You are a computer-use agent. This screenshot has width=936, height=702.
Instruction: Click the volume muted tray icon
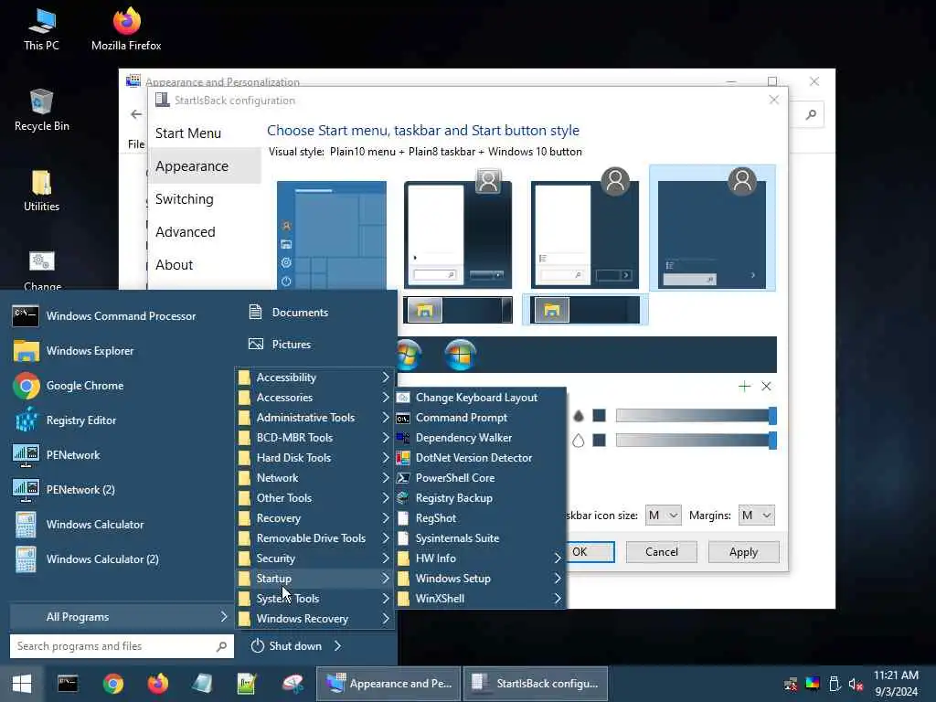(856, 685)
